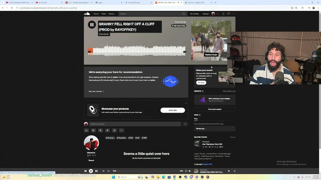Click Replace image on the artwork
This screenshot has height=180, width=321.
pyautogui.click(x=211, y=55)
